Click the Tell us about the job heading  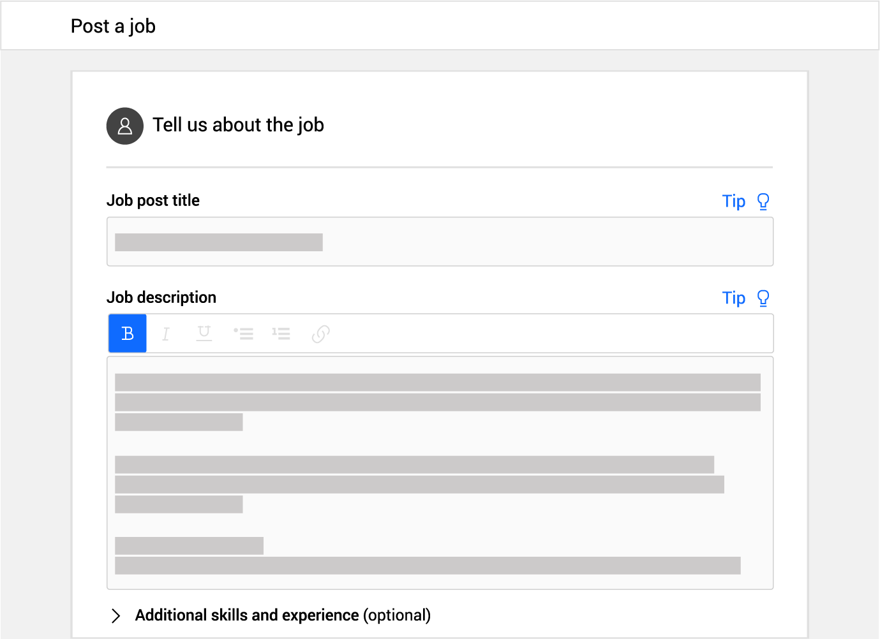tap(238, 125)
